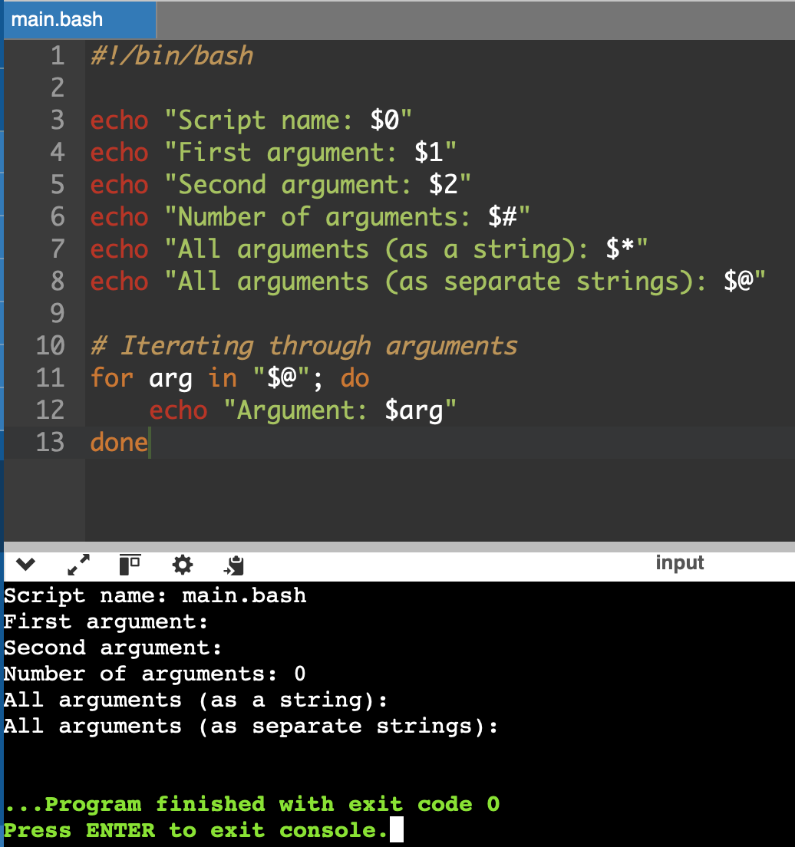Screen dimensions: 795x847
Task: Click line number 3 in the gutter
Action: [x=57, y=120]
